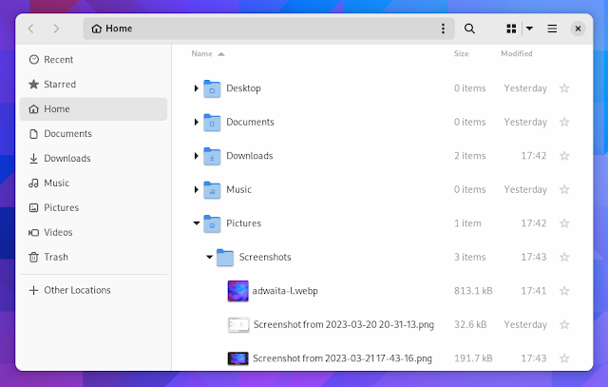The height and width of the screenshot is (387, 608).
Task: Select the Music folder icon in list
Action: [212, 190]
